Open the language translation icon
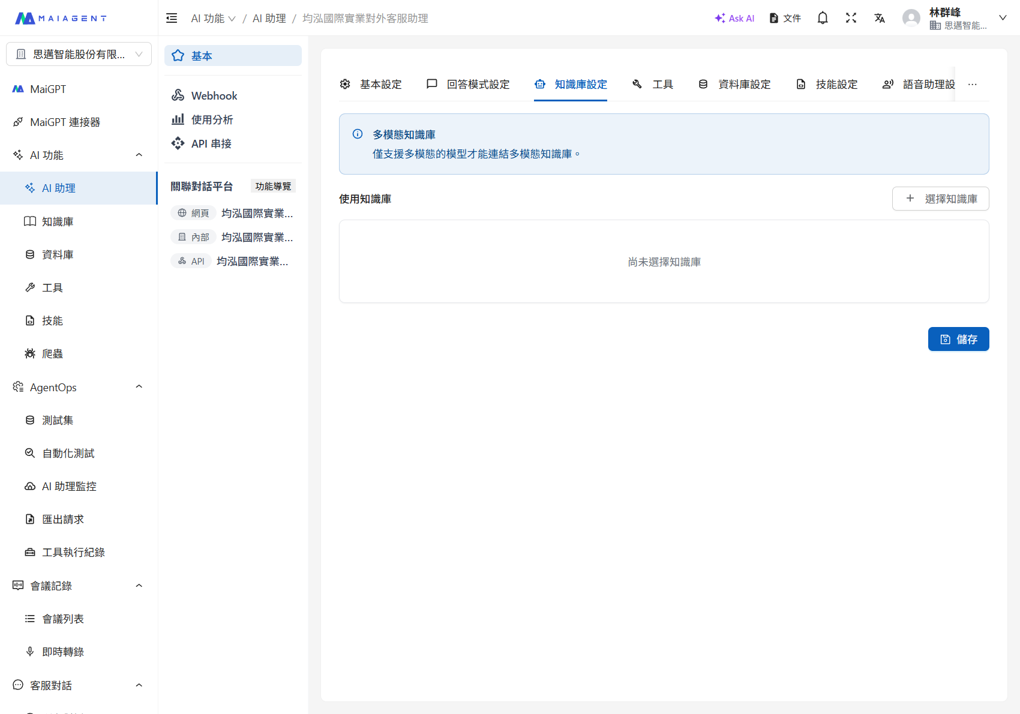The height and width of the screenshot is (714, 1020). pyautogui.click(x=880, y=18)
